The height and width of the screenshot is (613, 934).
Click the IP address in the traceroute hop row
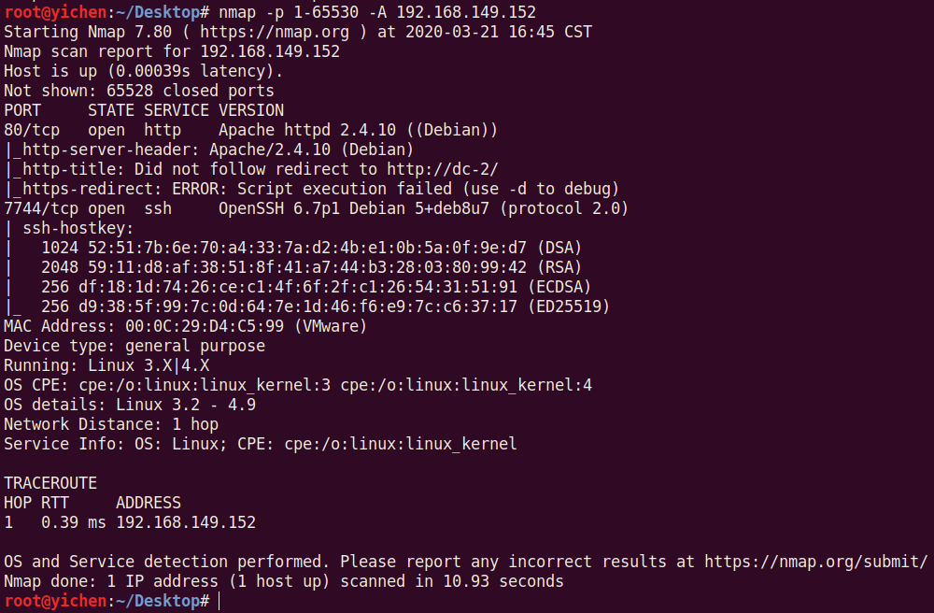pyautogui.click(x=186, y=522)
